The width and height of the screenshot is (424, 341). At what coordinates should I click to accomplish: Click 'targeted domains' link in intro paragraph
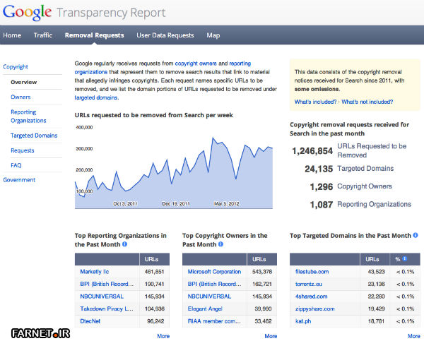96,97
